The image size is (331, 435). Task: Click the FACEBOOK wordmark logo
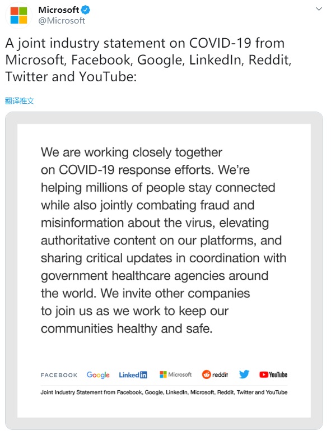pos(59,375)
